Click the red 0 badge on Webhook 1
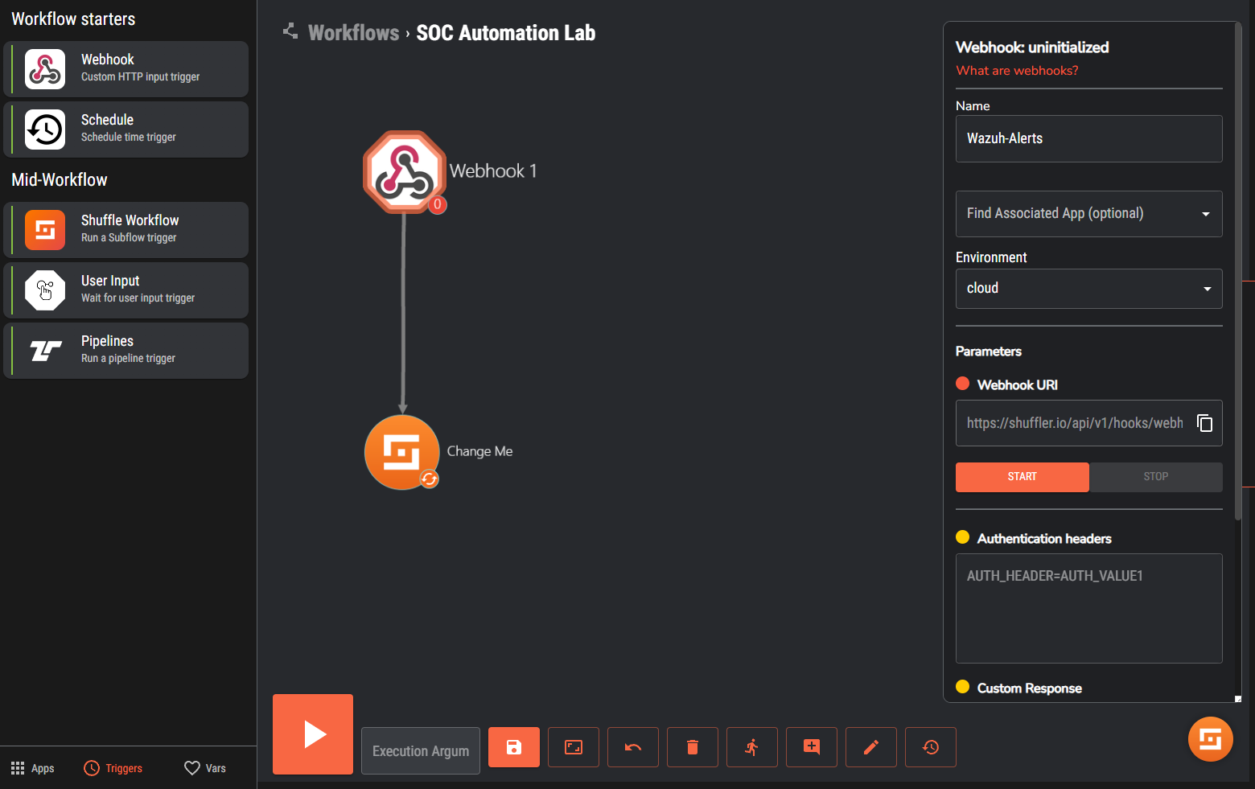The height and width of the screenshot is (789, 1255). tap(437, 204)
